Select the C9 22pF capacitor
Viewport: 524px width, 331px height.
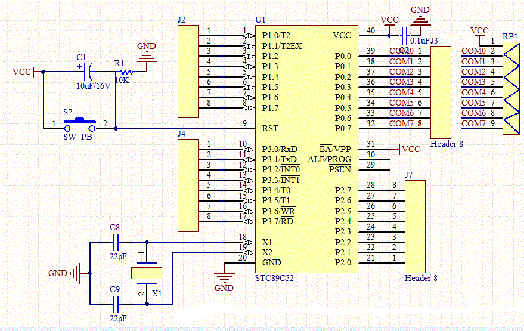[x=117, y=304]
